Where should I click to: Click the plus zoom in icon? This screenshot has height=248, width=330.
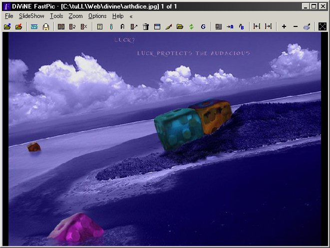(284, 26)
